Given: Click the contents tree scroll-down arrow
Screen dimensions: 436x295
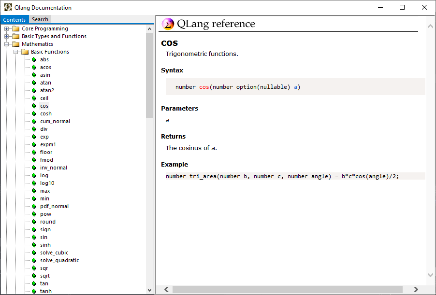Looking at the screenshot, I should (x=149, y=290).
